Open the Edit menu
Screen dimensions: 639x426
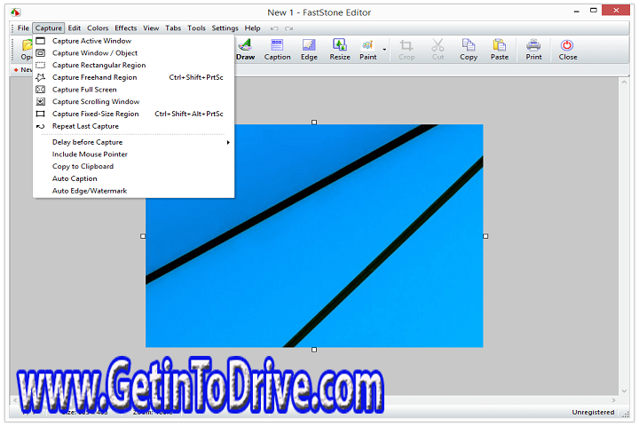(75, 28)
